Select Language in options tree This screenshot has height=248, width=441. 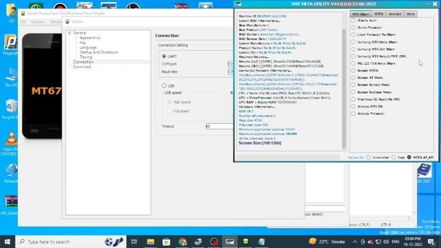click(x=88, y=48)
